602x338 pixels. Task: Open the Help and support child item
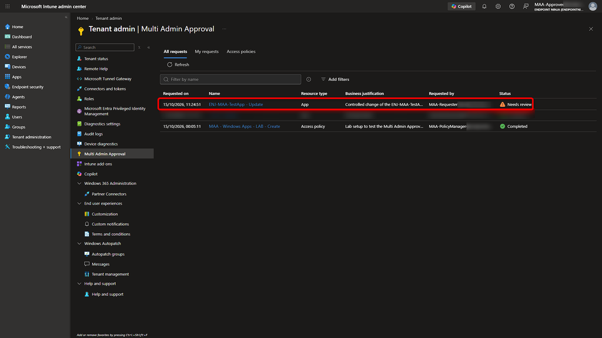pyautogui.click(x=108, y=295)
